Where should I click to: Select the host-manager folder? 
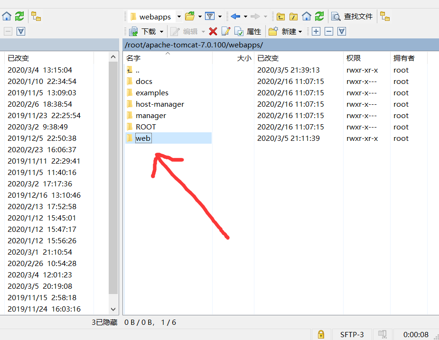point(160,104)
